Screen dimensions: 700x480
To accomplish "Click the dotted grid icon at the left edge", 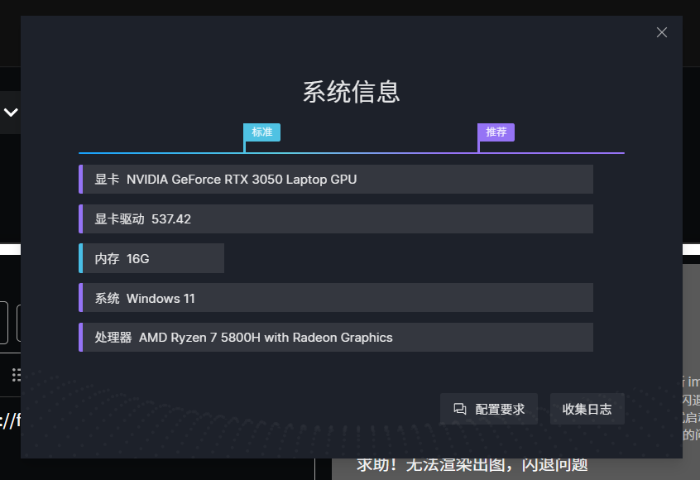I will (17, 375).
